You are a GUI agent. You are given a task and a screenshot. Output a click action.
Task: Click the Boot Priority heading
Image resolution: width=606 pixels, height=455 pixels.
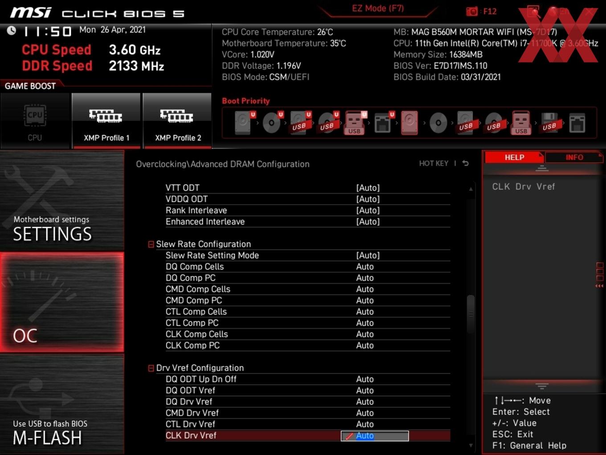coord(246,101)
